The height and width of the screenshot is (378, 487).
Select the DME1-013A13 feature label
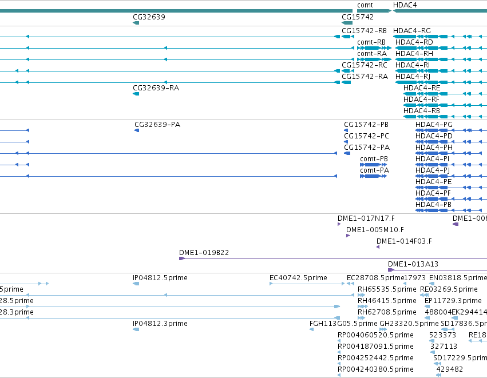coord(413,264)
